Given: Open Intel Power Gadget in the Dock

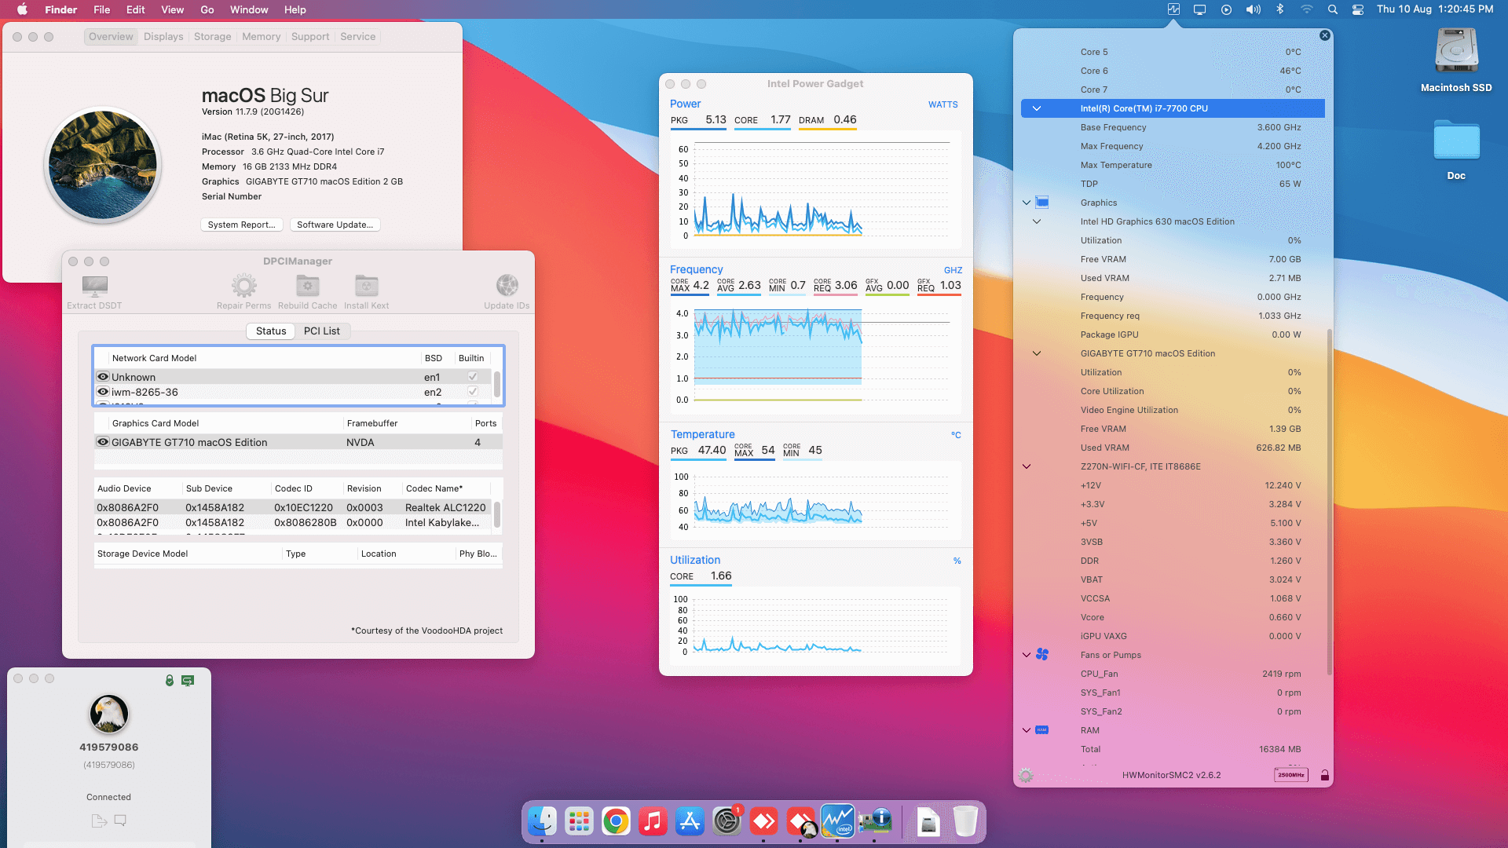Looking at the screenshot, I should (837, 821).
